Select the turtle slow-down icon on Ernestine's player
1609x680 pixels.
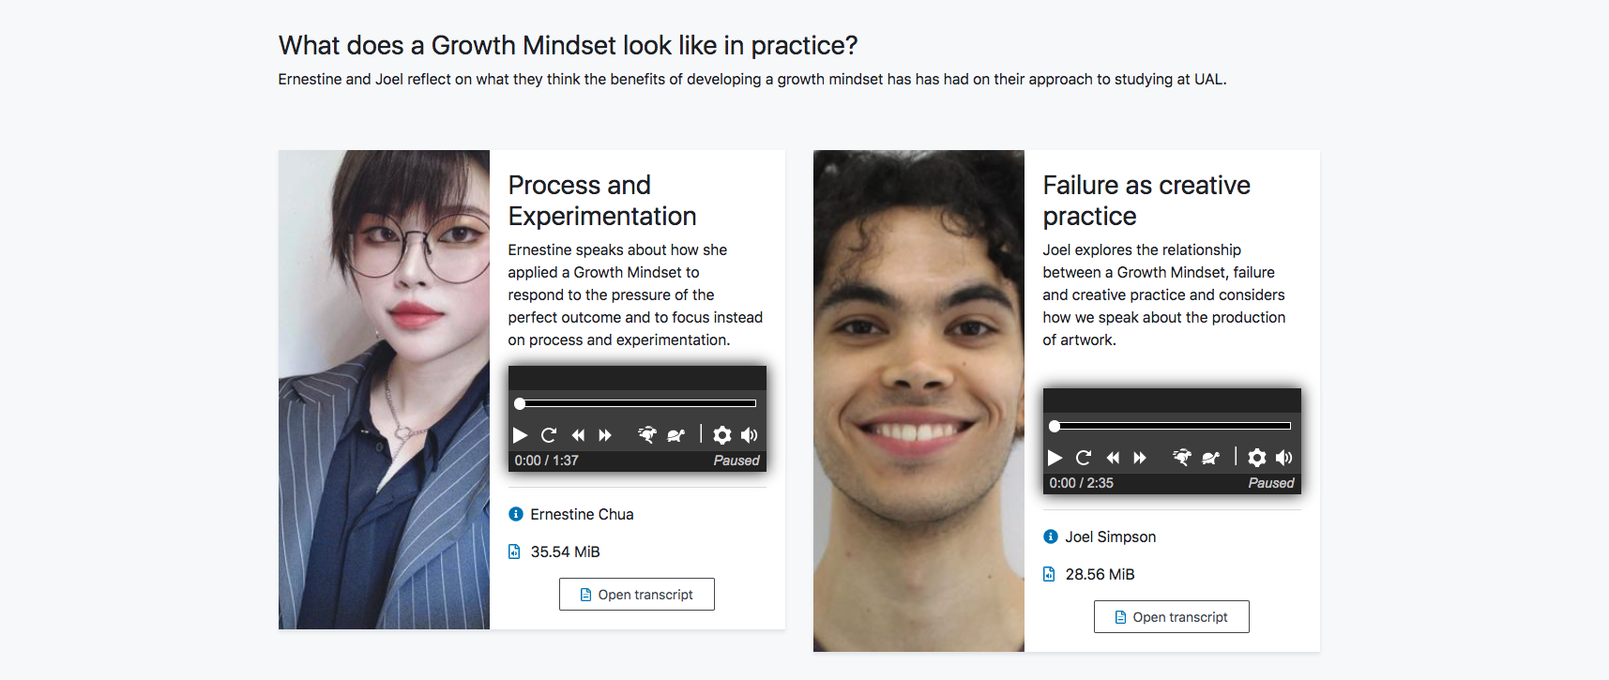(676, 435)
